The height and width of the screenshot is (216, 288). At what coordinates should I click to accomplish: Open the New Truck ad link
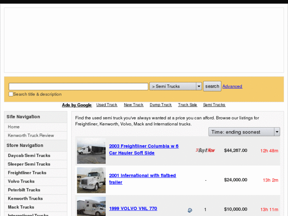[x=134, y=105]
